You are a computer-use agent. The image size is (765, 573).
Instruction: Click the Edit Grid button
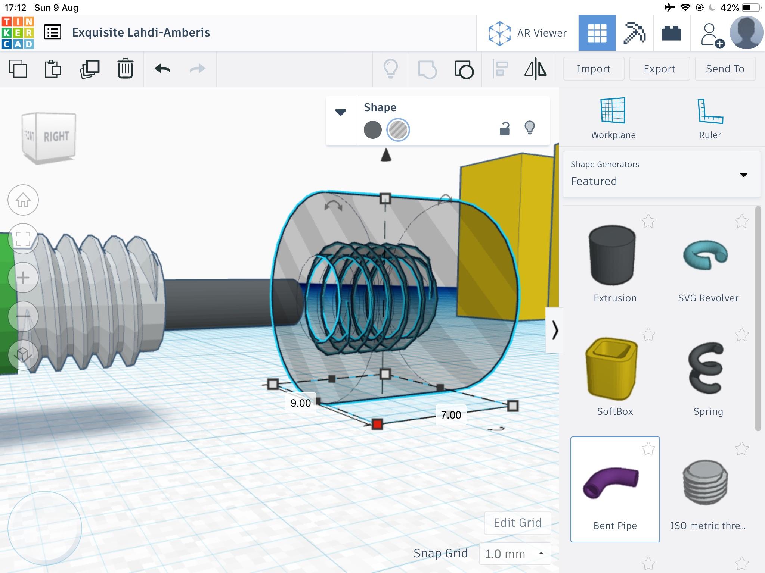coord(517,523)
